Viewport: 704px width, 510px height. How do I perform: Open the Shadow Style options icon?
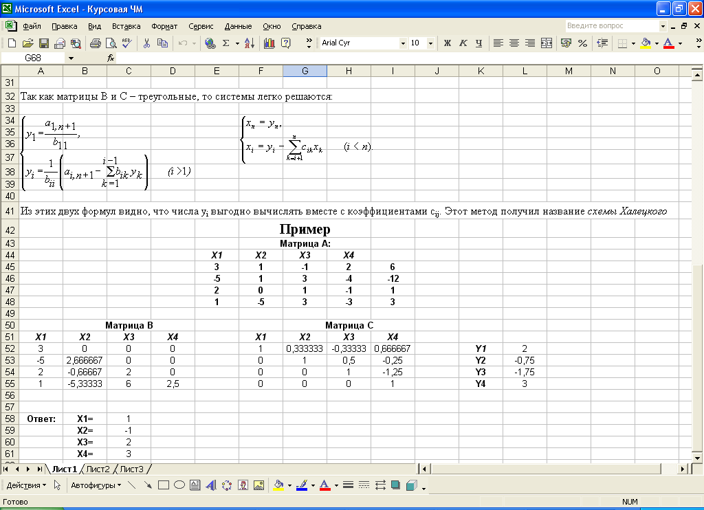(x=395, y=485)
